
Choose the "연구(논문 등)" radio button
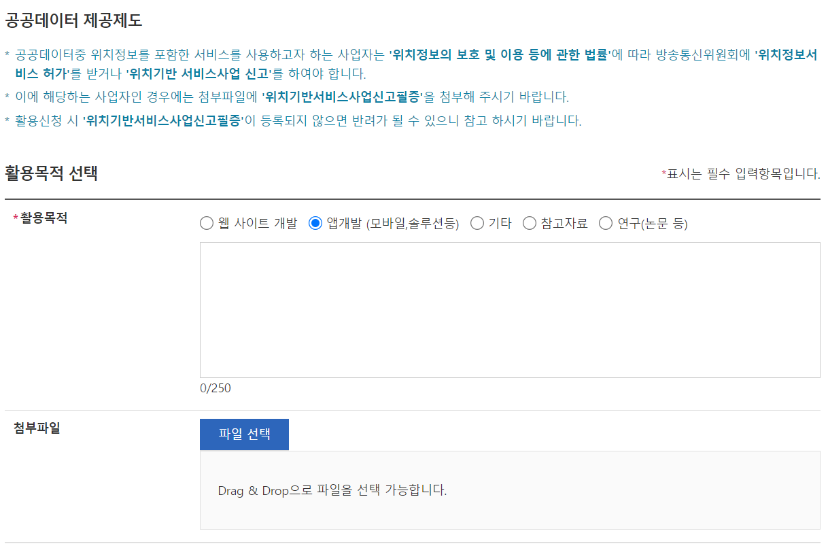(606, 224)
